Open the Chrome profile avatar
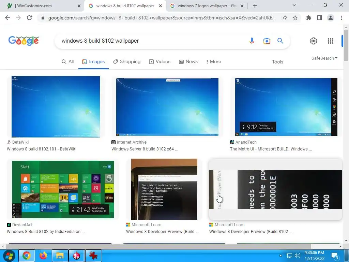This screenshot has height=262, width=349. click(x=331, y=18)
